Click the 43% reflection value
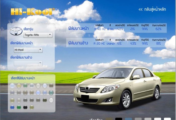Image resolution: width=176 pixels, height=120 pixels. pyautogui.click(x=133, y=44)
